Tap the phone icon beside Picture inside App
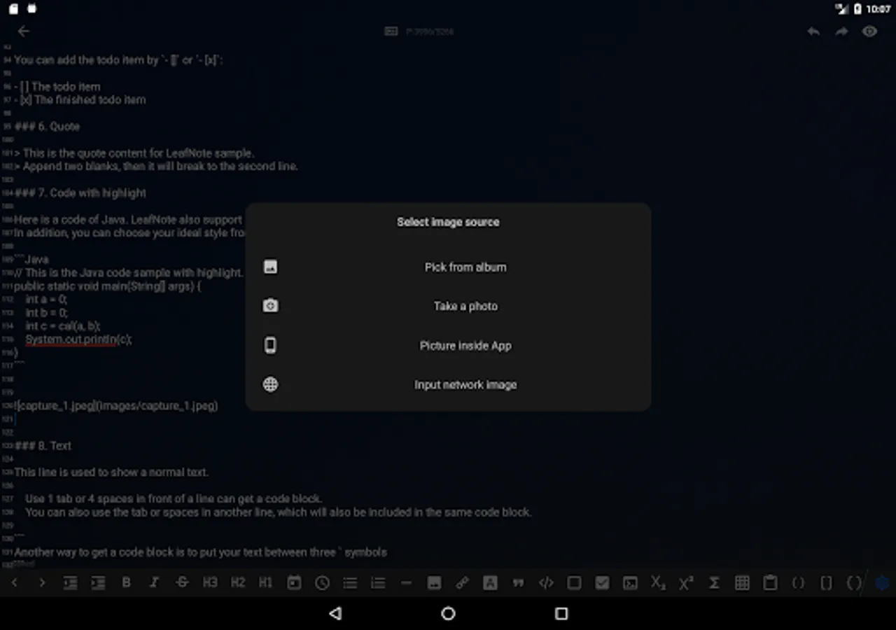 (x=270, y=345)
